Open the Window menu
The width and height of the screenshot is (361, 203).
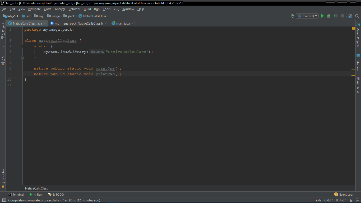(128, 9)
